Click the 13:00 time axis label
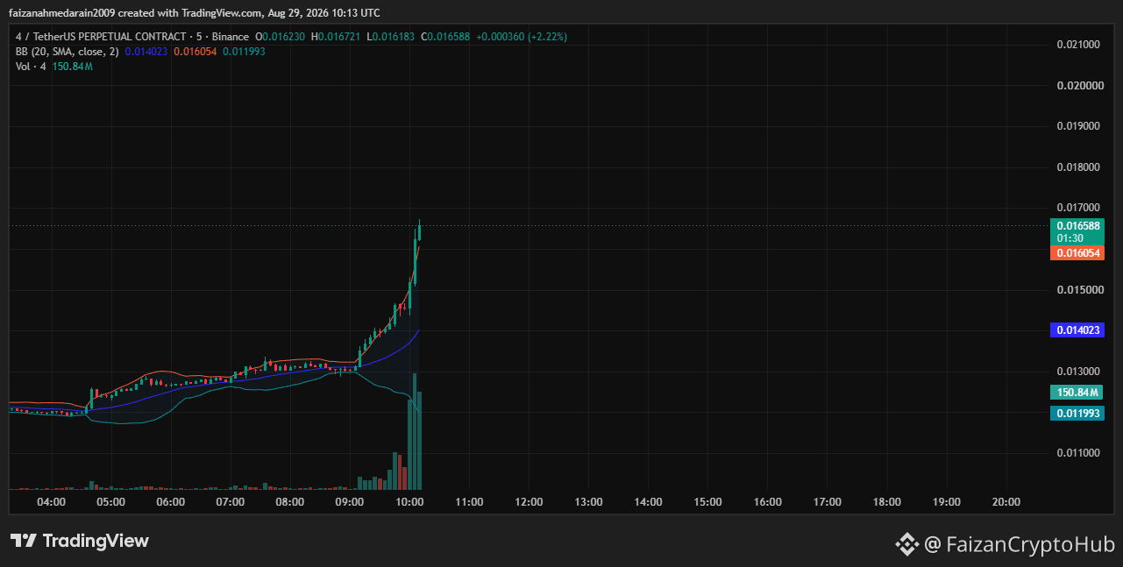Viewport: 1123px width, 567px height. coord(588,502)
